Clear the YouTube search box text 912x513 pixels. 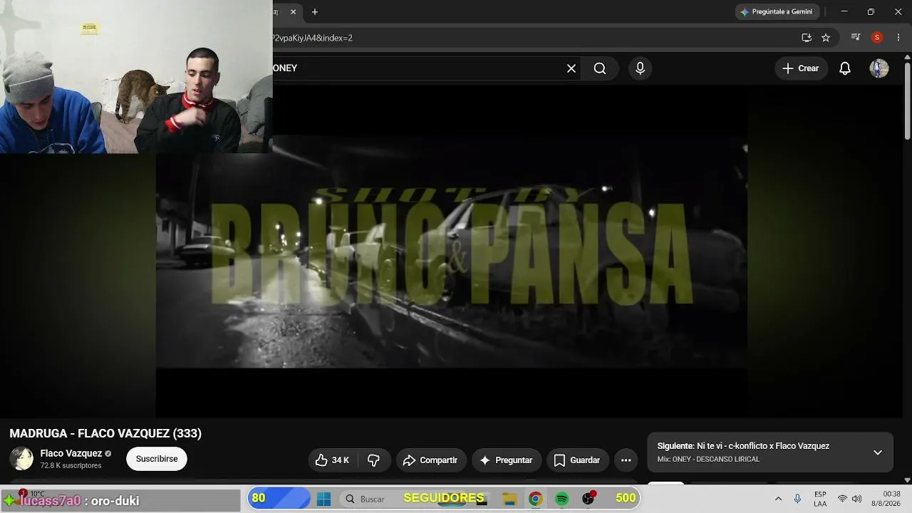pos(571,68)
